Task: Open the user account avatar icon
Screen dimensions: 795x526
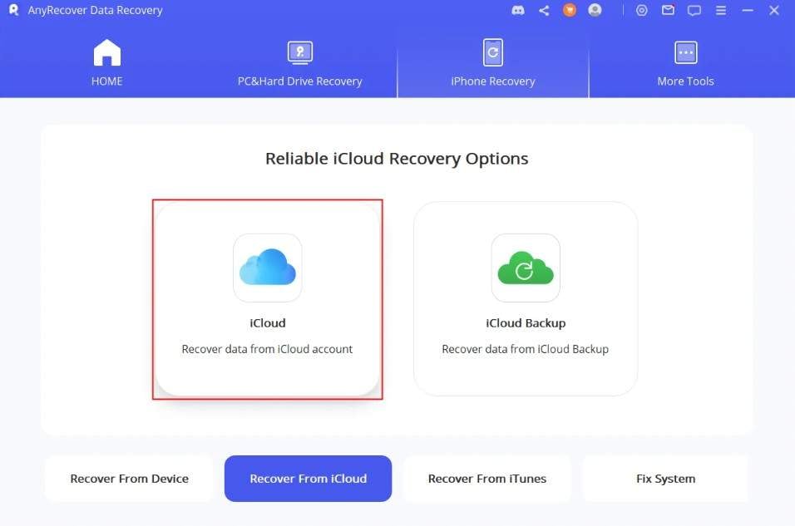Action: pyautogui.click(x=595, y=10)
